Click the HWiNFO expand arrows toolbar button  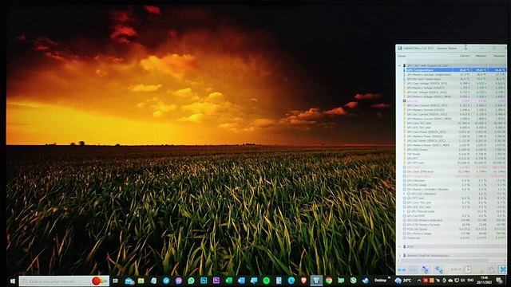tap(402, 269)
